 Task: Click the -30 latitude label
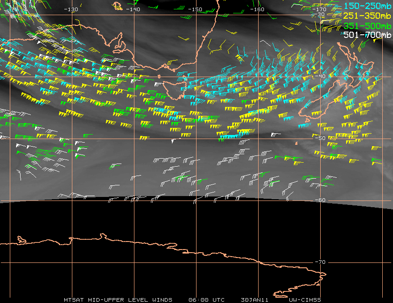320,15
